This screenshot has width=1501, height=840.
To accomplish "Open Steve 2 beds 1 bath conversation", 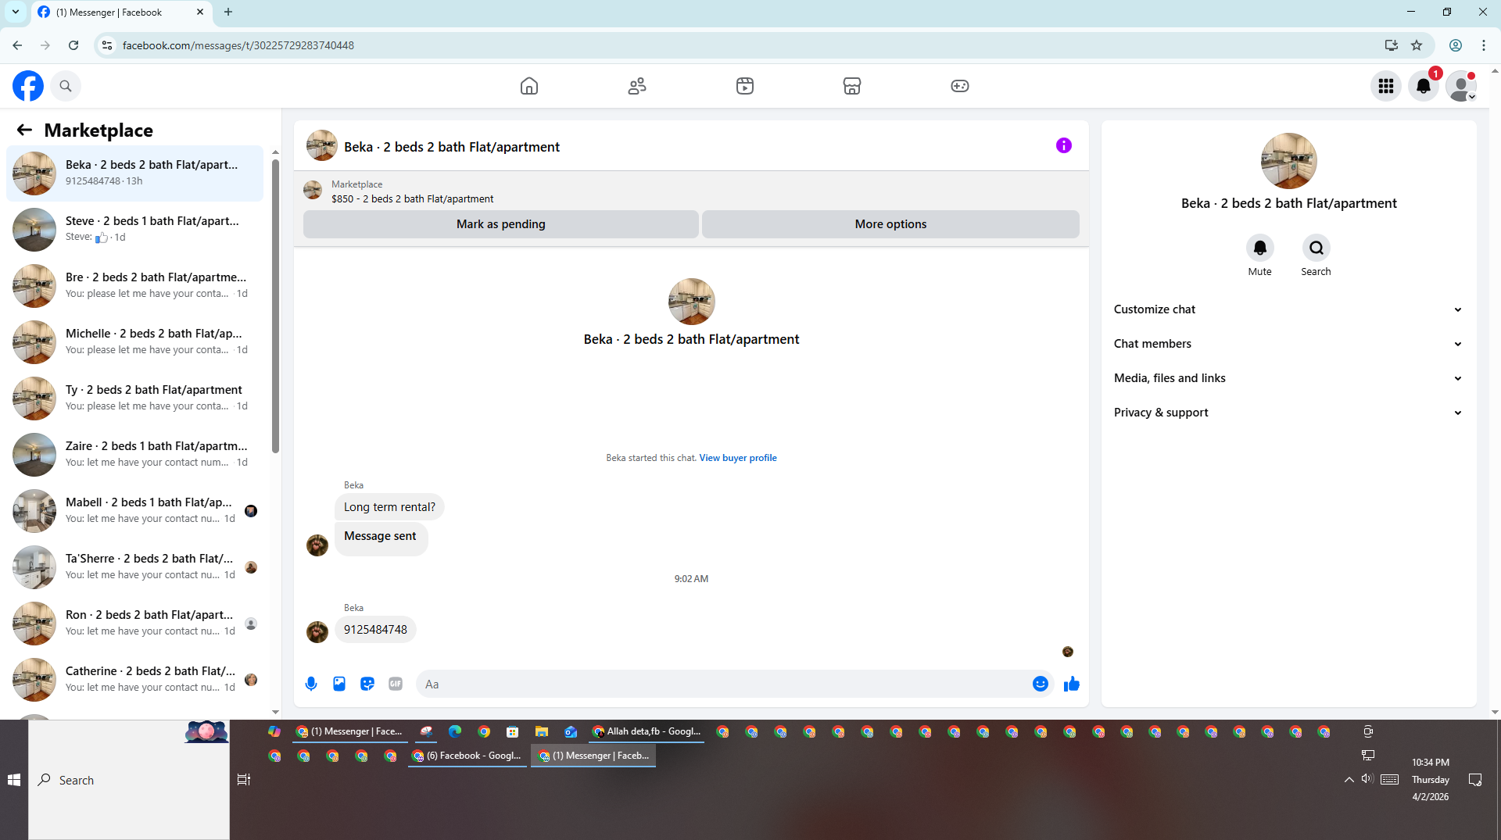I will [134, 229].
